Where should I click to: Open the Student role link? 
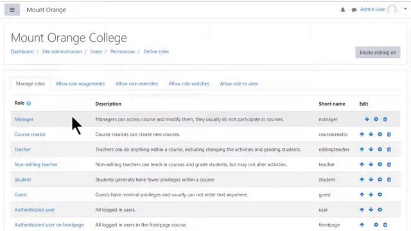(x=22, y=180)
